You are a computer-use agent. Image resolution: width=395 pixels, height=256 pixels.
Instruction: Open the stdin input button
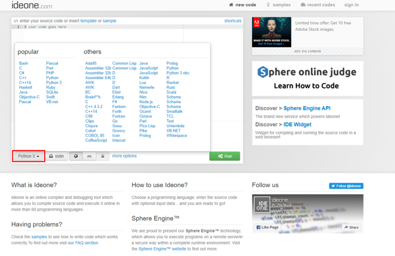[x=57, y=156]
